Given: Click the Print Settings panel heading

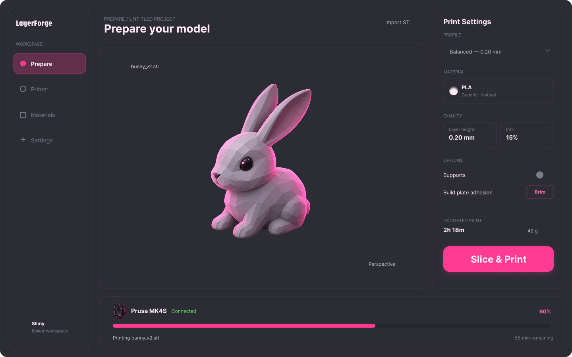Looking at the screenshot, I should 467,22.
